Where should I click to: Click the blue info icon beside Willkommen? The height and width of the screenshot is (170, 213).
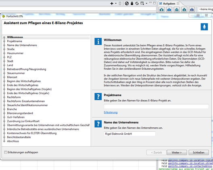(x=98, y=41)
